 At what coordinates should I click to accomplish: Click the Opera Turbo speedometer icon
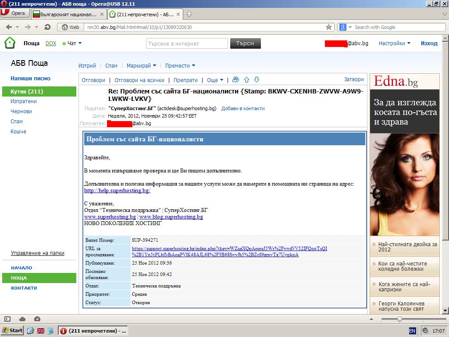pyautogui.click(x=37, y=319)
